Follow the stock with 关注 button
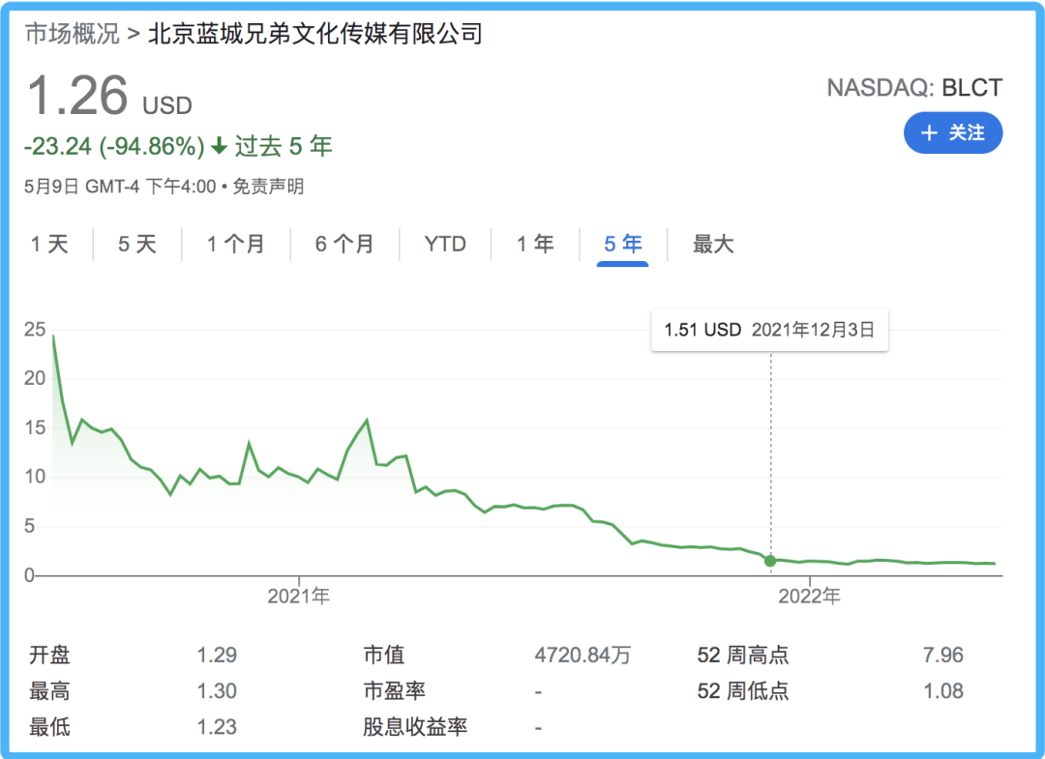 [x=953, y=133]
